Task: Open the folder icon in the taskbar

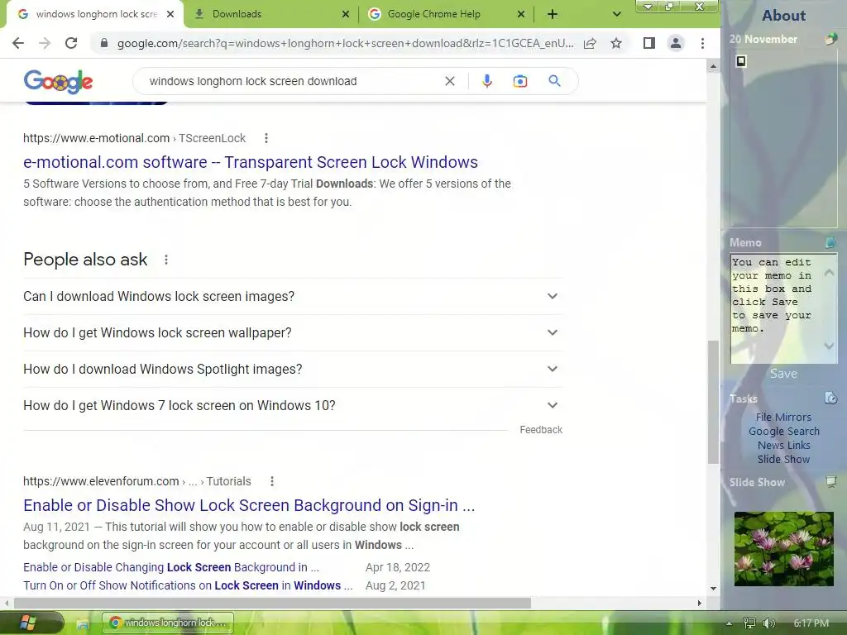Action: click(82, 623)
